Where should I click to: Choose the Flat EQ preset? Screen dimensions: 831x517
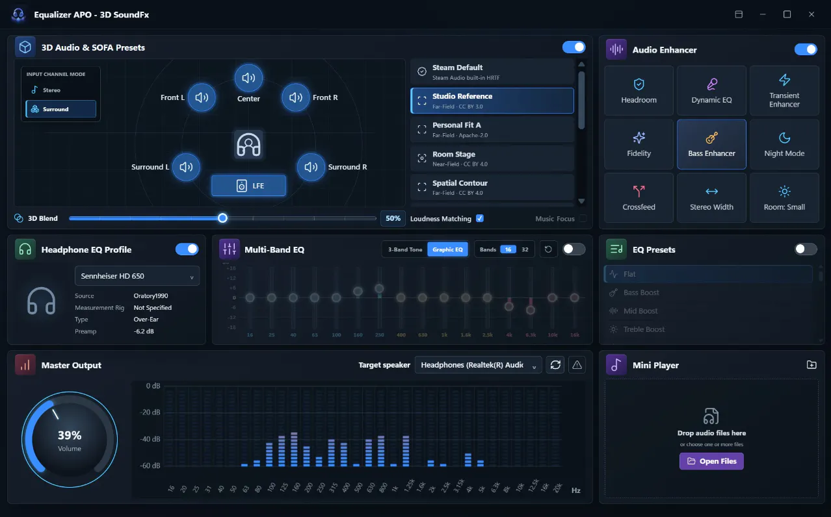708,274
